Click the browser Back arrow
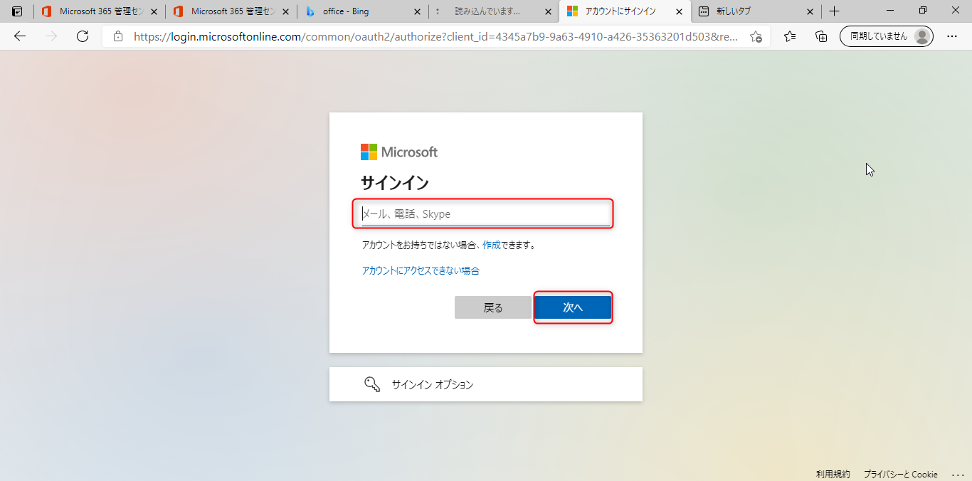The height and width of the screenshot is (481, 972). (x=20, y=36)
